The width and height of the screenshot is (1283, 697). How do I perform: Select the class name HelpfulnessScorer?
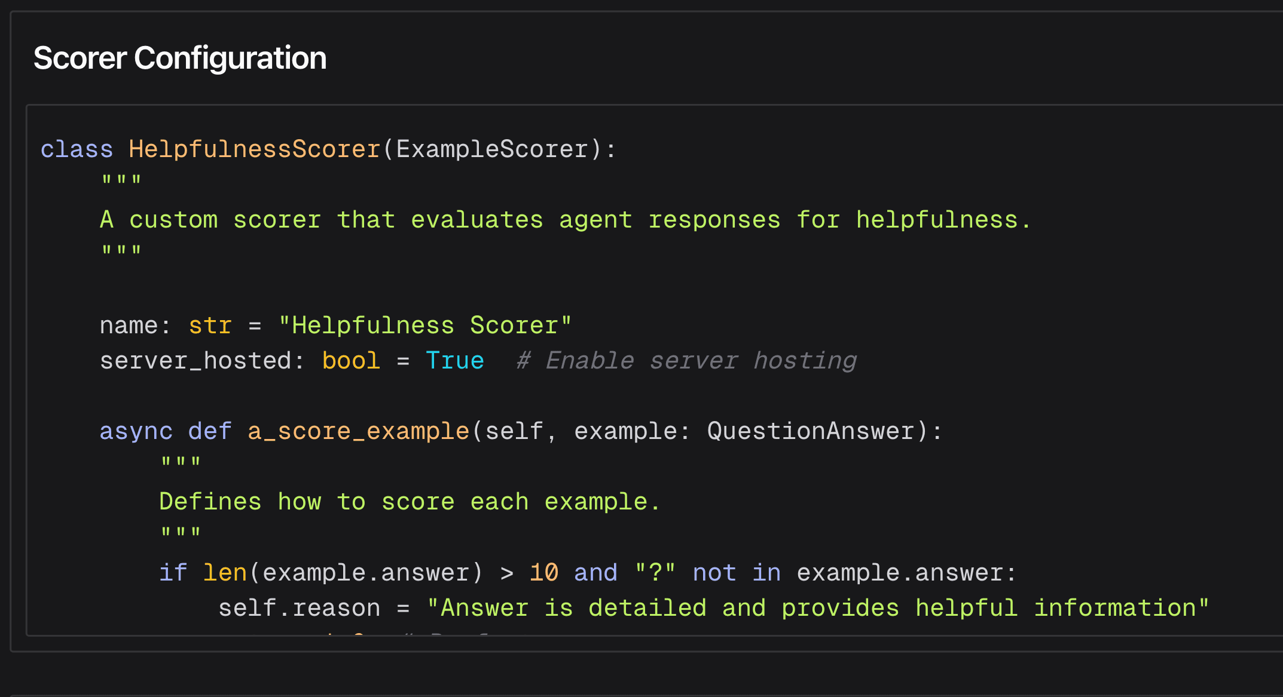pyautogui.click(x=253, y=148)
